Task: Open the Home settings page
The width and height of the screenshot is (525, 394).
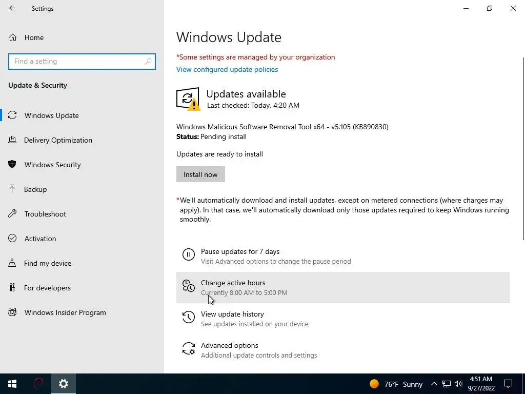Action: (82, 37)
